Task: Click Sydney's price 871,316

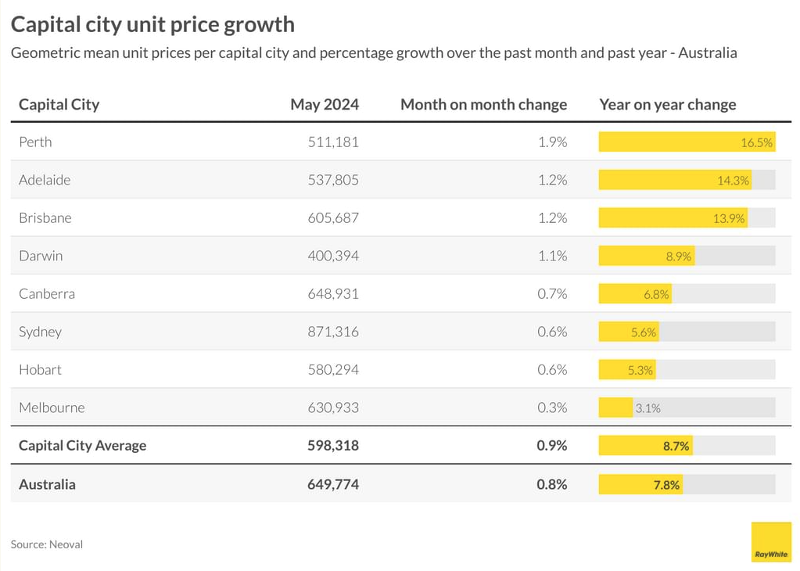Action: click(x=333, y=332)
